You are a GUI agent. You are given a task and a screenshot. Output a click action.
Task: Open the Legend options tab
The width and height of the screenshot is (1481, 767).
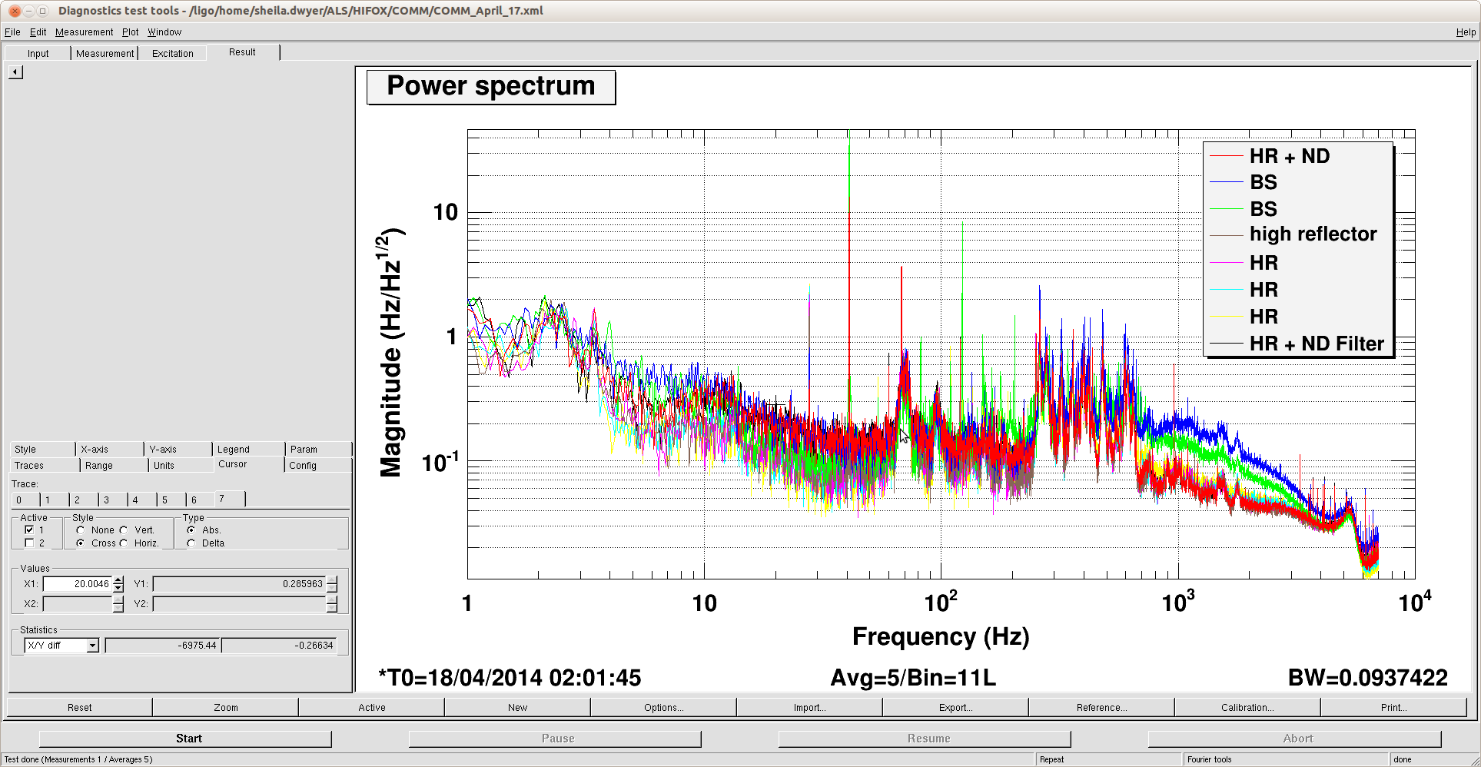pos(247,450)
